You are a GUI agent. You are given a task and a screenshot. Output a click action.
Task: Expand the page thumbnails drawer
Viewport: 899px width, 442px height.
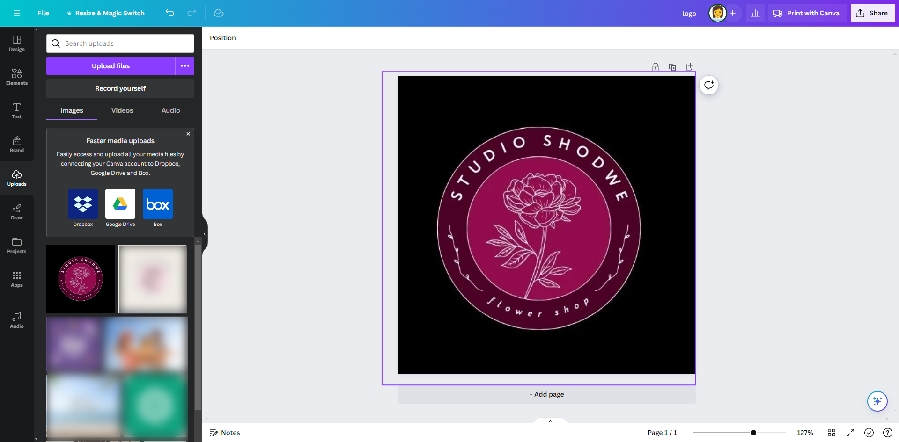click(551, 421)
